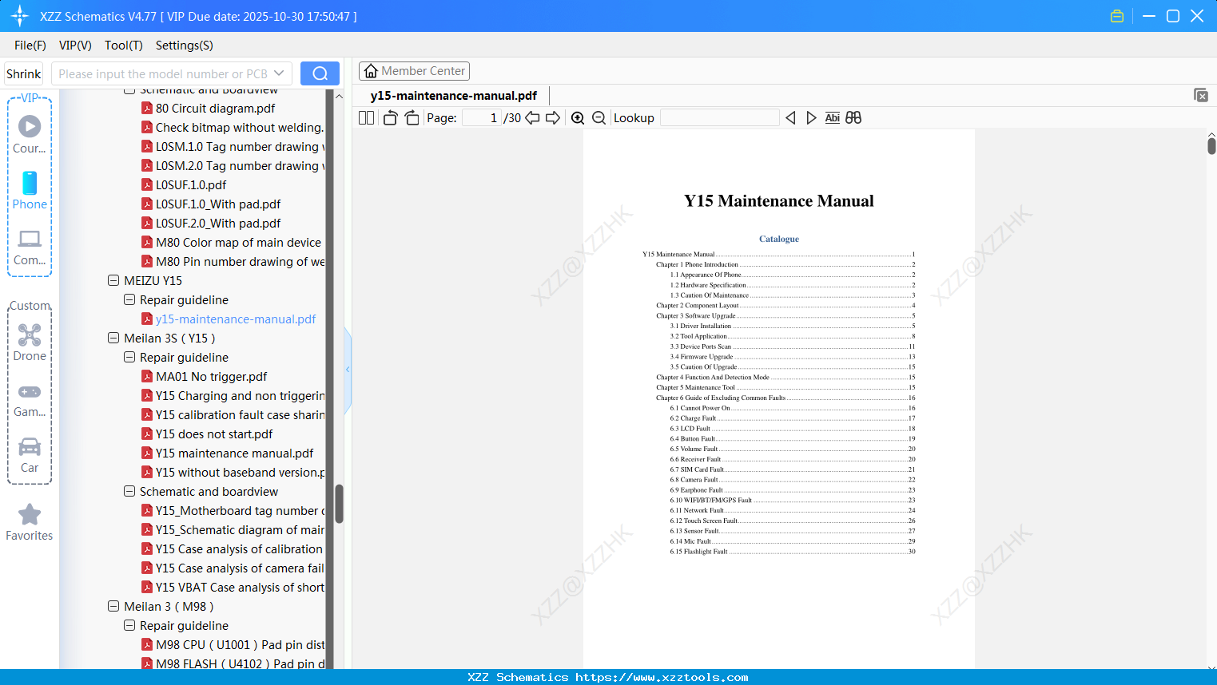Zoom out of the PDF
Viewport: 1217px width, 685px height.
(x=599, y=118)
